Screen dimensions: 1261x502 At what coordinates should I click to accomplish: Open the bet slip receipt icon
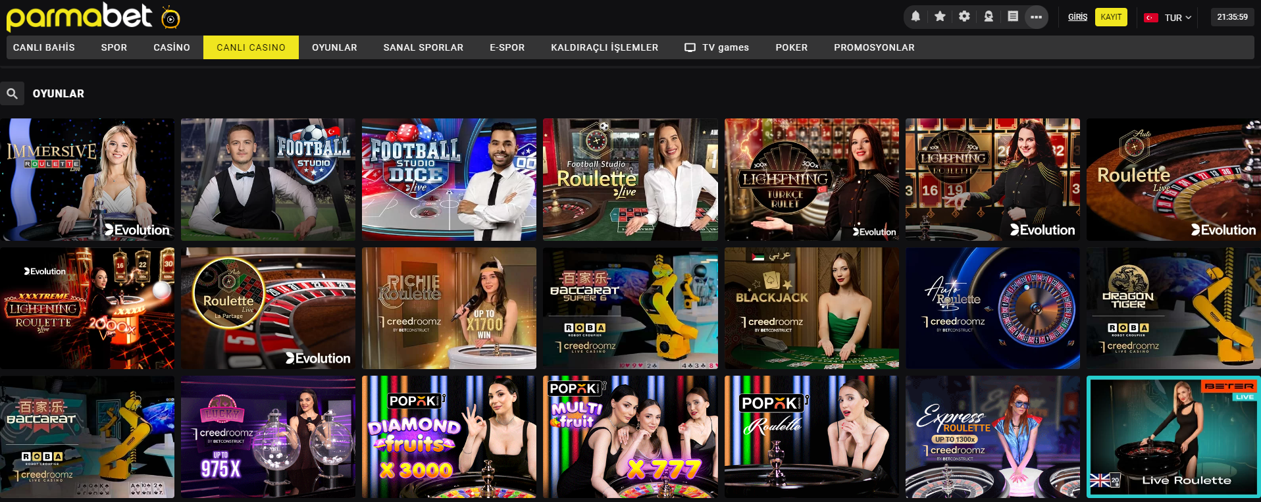[x=1013, y=16]
